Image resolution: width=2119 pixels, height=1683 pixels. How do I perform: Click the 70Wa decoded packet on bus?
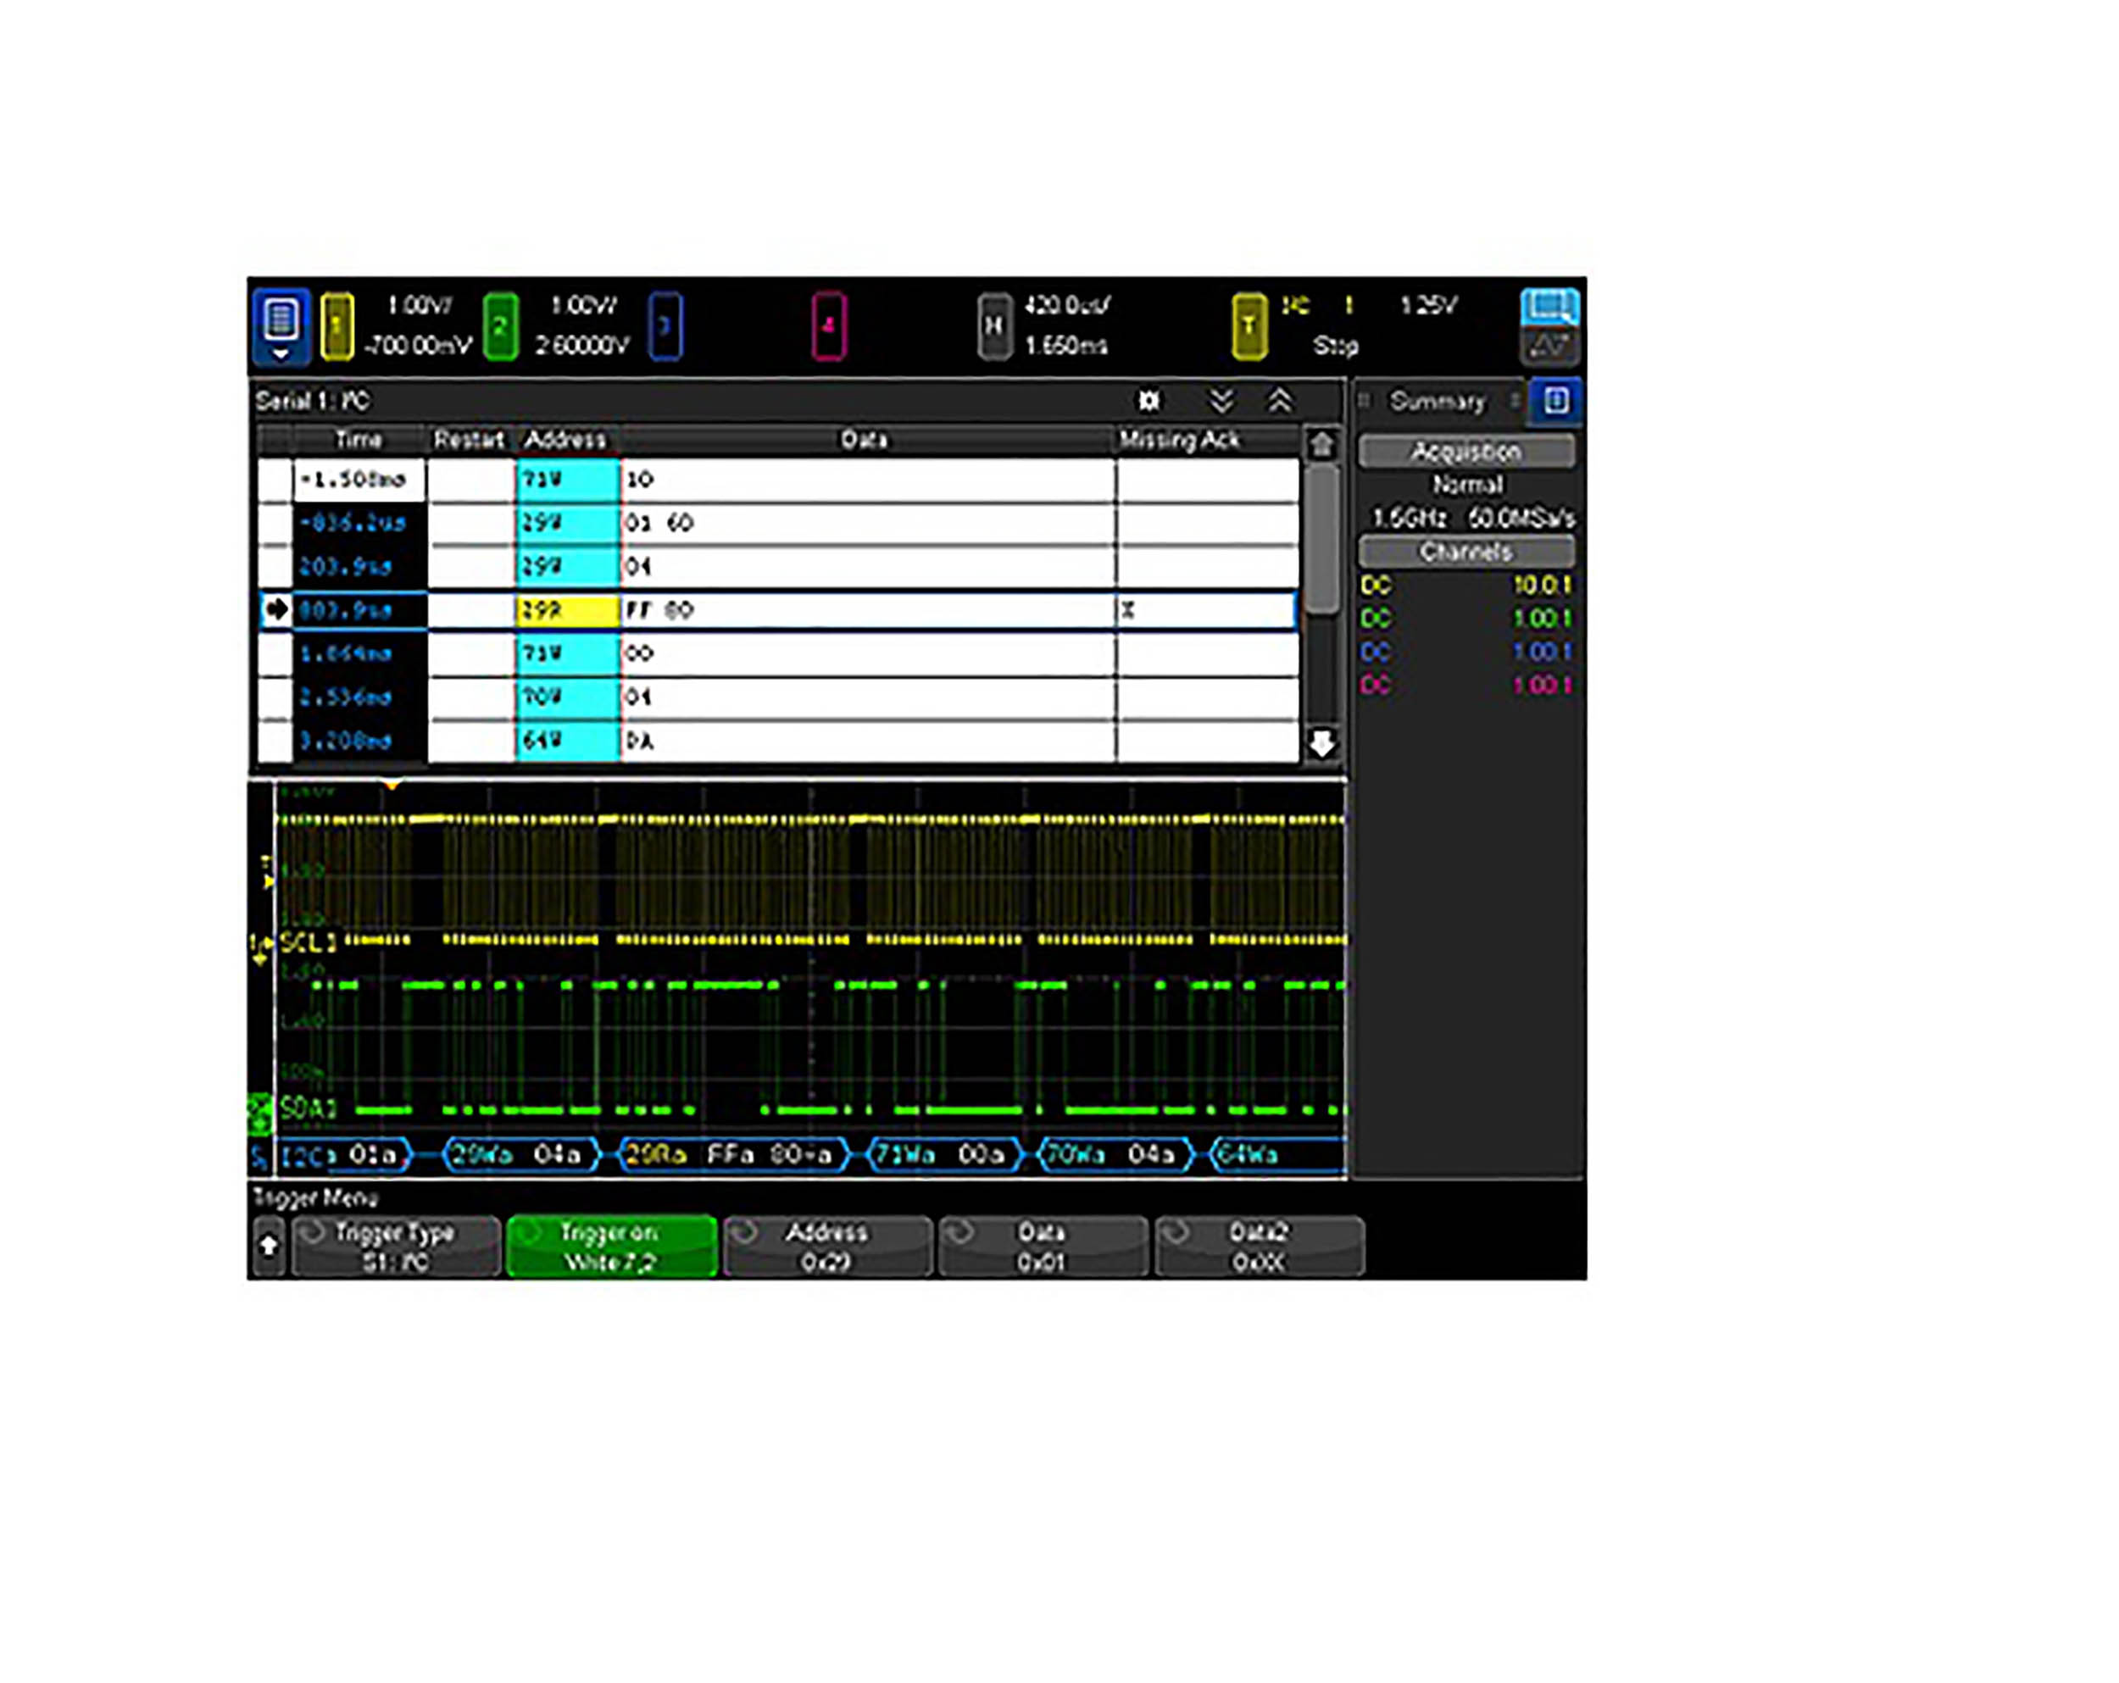point(1116,1154)
